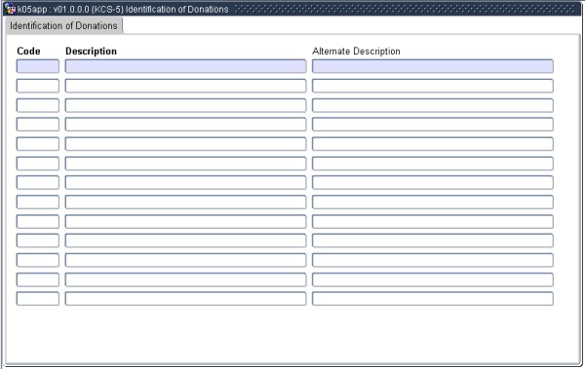The height and width of the screenshot is (369, 585).
Task: Click the fourth row Code field
Action: point(38,125)
